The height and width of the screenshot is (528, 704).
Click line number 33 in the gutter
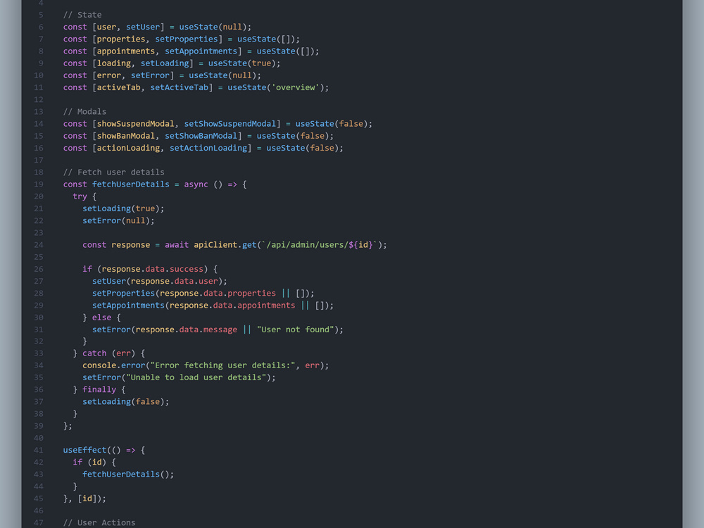[39, 354]
